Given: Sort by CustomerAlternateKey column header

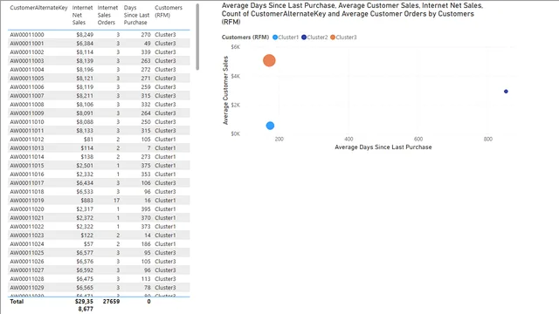Looking at the screenshot, I should 38,8.
